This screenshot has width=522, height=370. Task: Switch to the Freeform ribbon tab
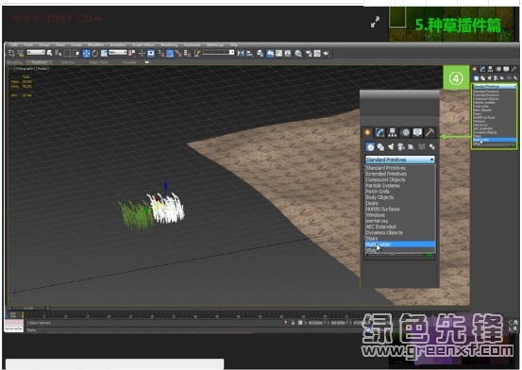[x=40, y=62]
